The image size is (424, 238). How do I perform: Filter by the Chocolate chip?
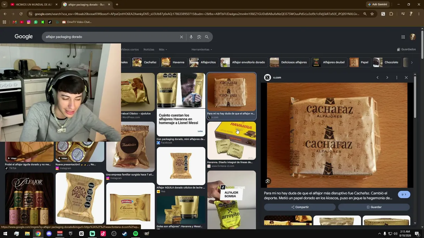click(387, 62)
